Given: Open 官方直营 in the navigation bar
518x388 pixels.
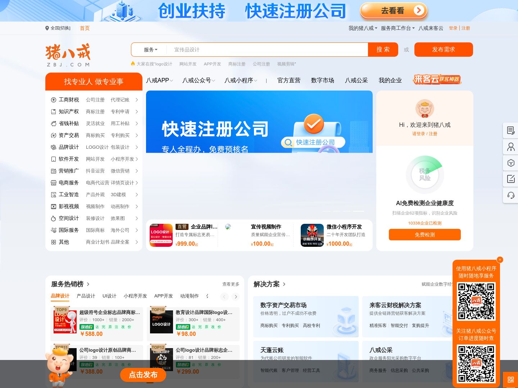Looking at the screenshot, I should pyautogui.click(x=289, y=80).
